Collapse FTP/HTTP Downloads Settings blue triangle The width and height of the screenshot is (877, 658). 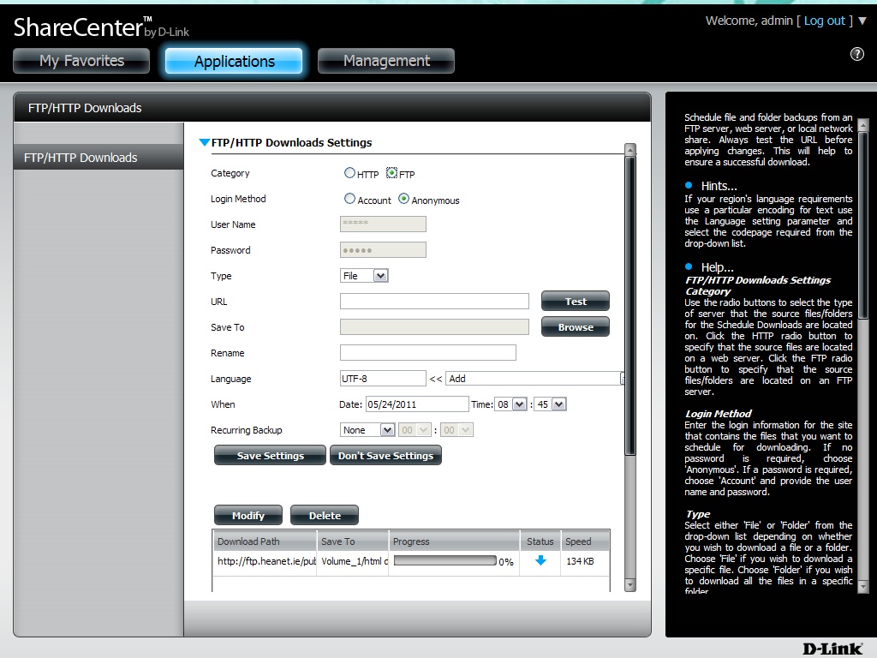[x=204, y=142]
